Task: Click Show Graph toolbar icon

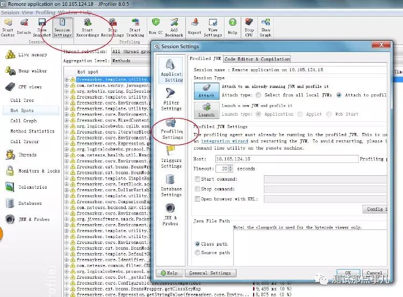Action: 265,28
